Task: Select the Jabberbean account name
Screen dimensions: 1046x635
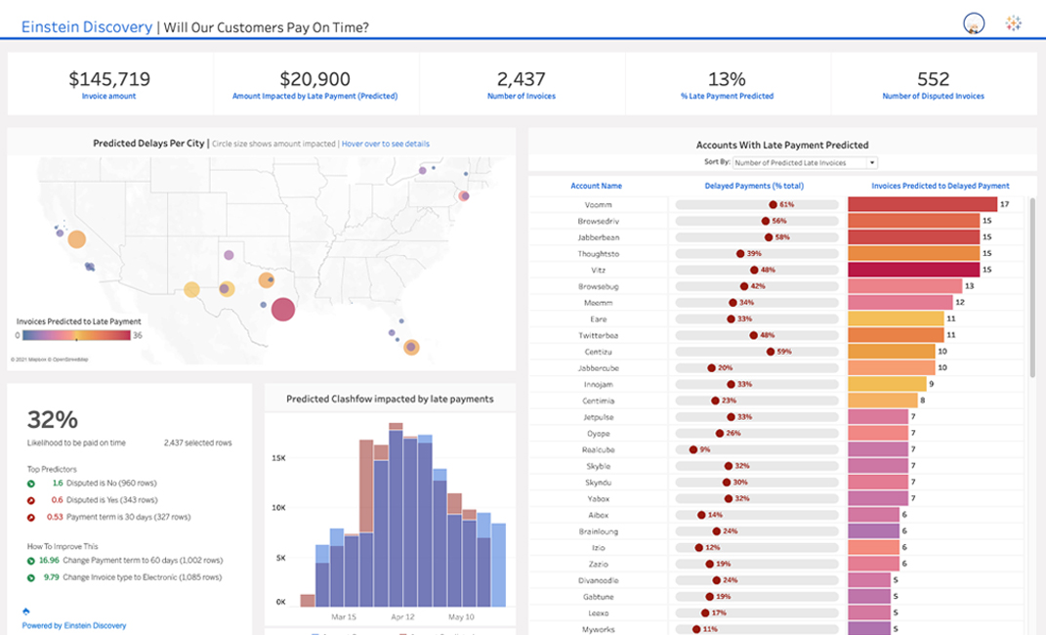Action: click(x=598, y=237)
